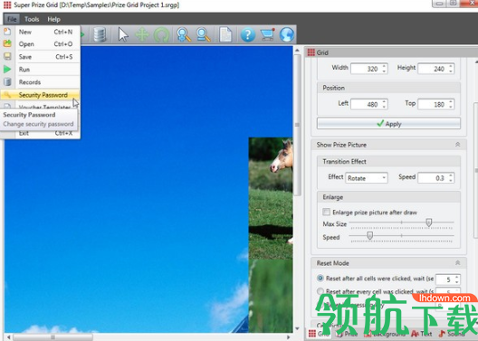Open the Effect dropdown showing Rotate
Viewport: 478px width, 341px height.
(367, 178)
